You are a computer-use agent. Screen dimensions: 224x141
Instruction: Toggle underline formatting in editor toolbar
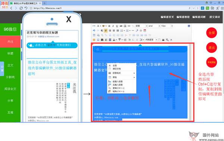(x=117, y=26)
